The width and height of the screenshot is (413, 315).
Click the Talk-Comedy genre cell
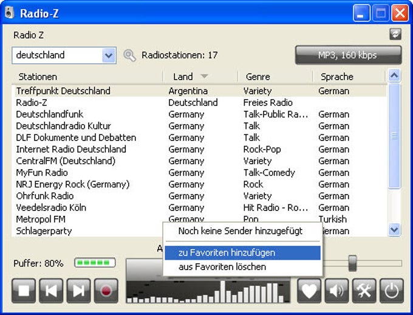(x=269, y=173)
